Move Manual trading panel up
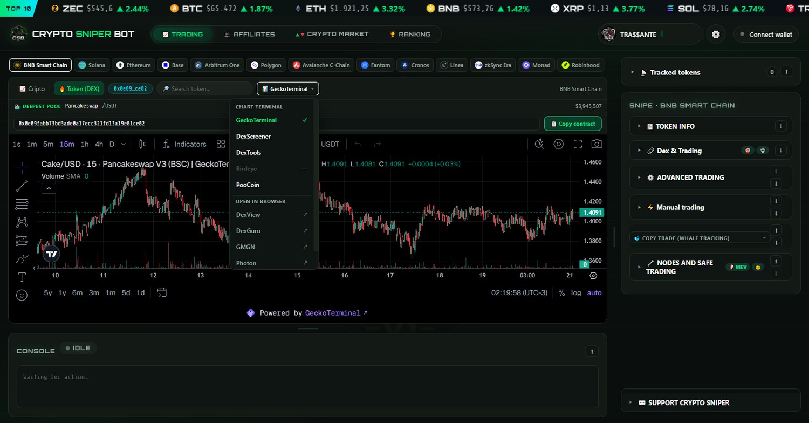This screenshot has height=423, width=809. point(776,201)
